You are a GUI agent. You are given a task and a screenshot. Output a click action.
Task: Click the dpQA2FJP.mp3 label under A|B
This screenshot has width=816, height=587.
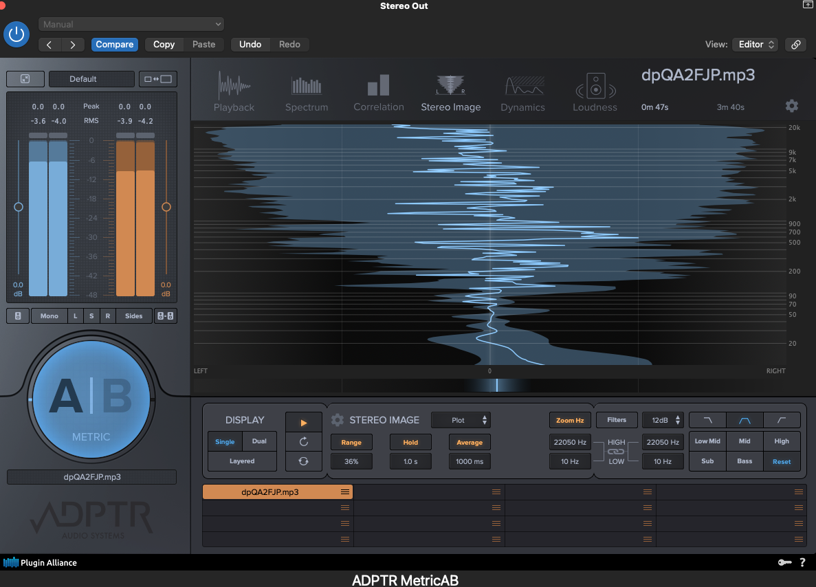pos(91,476)
